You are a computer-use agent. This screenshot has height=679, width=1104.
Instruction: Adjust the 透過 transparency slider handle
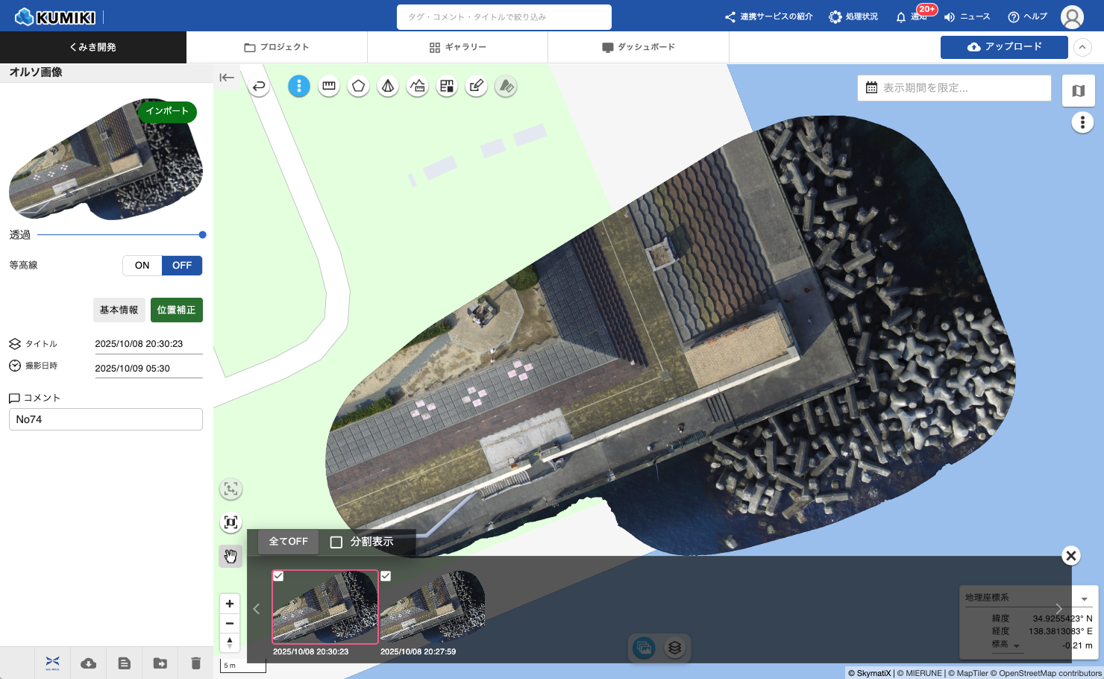202,235
